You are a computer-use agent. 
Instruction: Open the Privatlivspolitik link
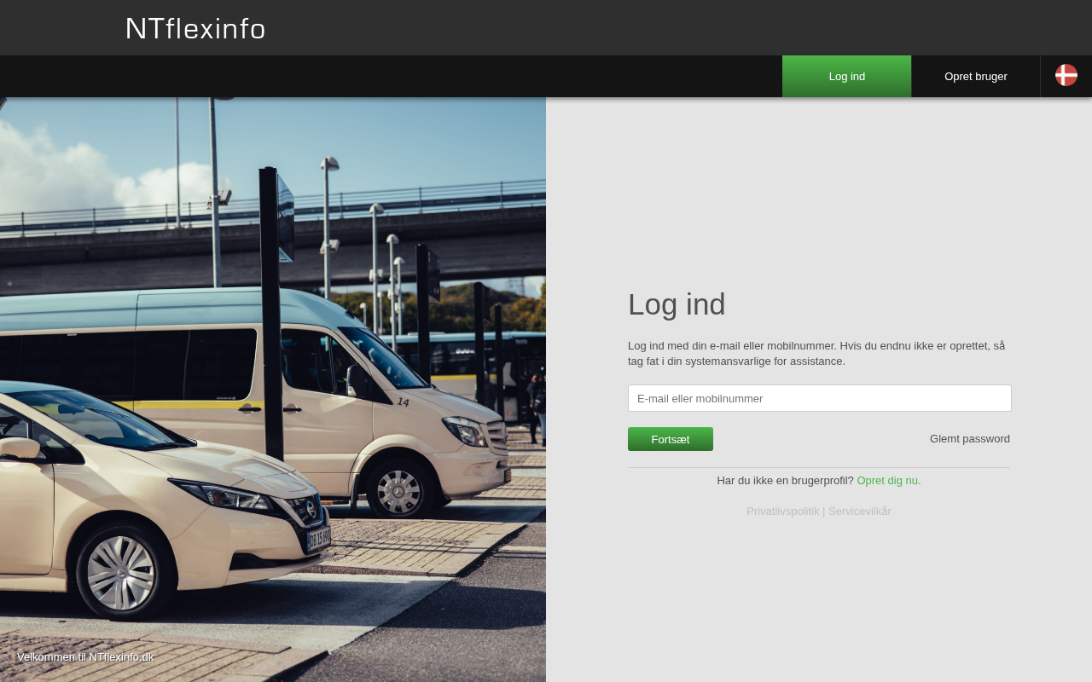(782, 511)
